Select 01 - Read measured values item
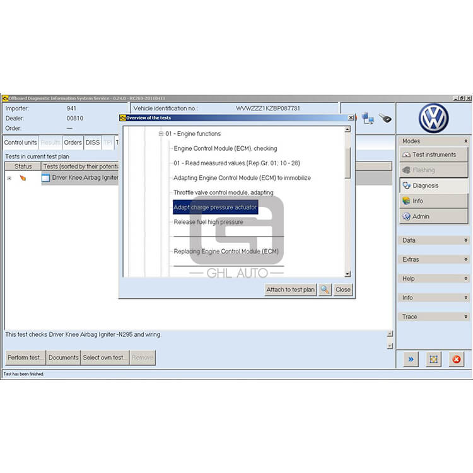 (237, 163)
